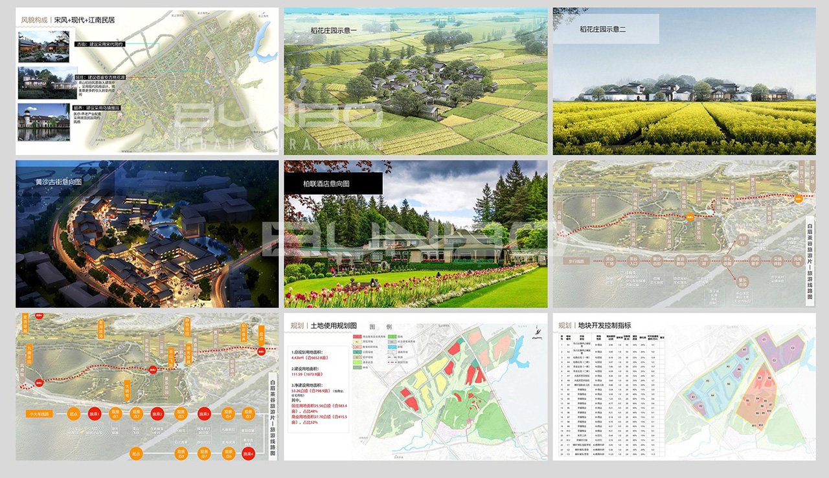Image resolution: width=829 pixels, height=478 pixels.
Task: Click the 土地使用规划图 heading
Action: pos(334,325)
